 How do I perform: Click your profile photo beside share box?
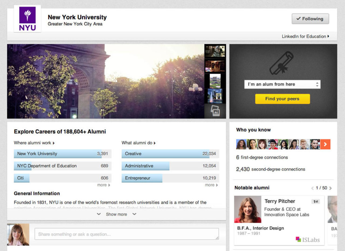pyautogui.click(x=18, y=234)
